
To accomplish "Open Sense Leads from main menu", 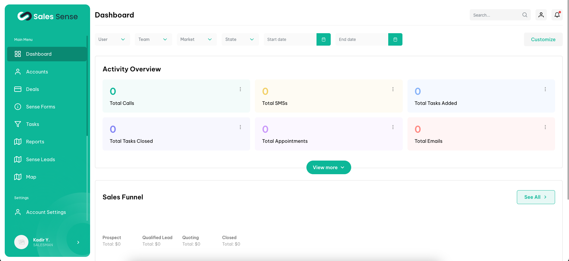I will click(x=41, y=159).
